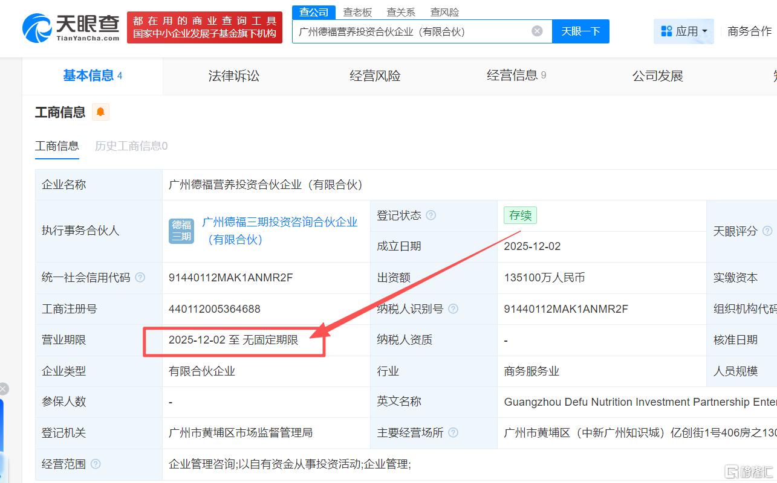Click help icon beside 统一社会信用代码

[140, 278]
